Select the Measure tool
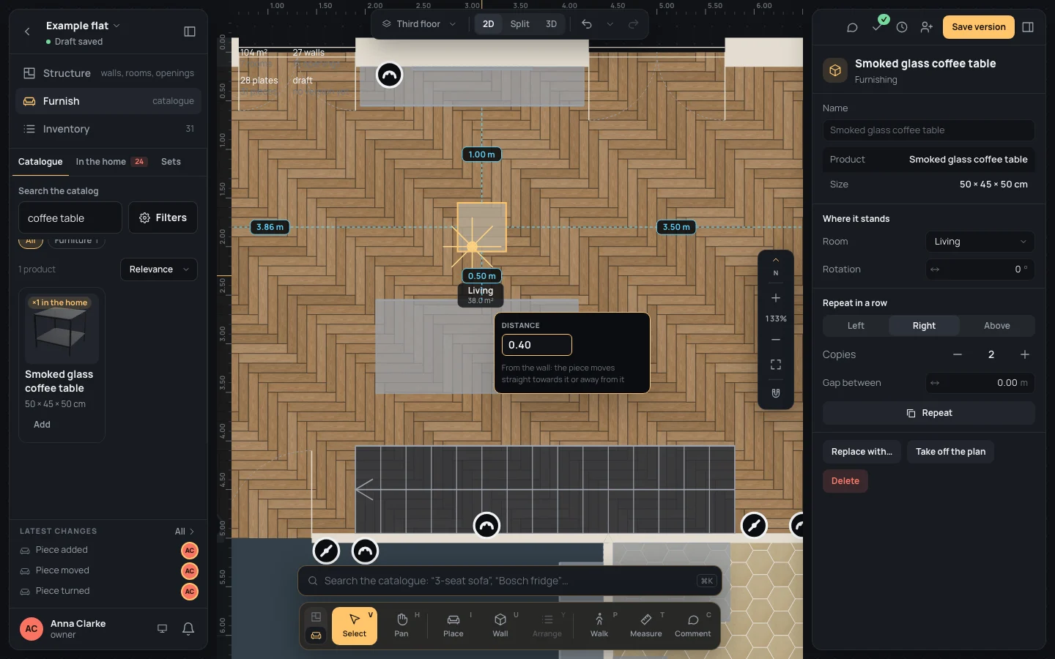The height and width of the screenshot is (659, 1055). (x=646, y=625)
